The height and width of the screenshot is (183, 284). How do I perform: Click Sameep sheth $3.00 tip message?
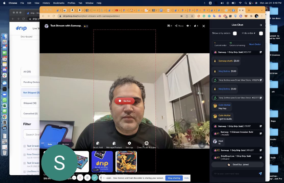[226, 61]
